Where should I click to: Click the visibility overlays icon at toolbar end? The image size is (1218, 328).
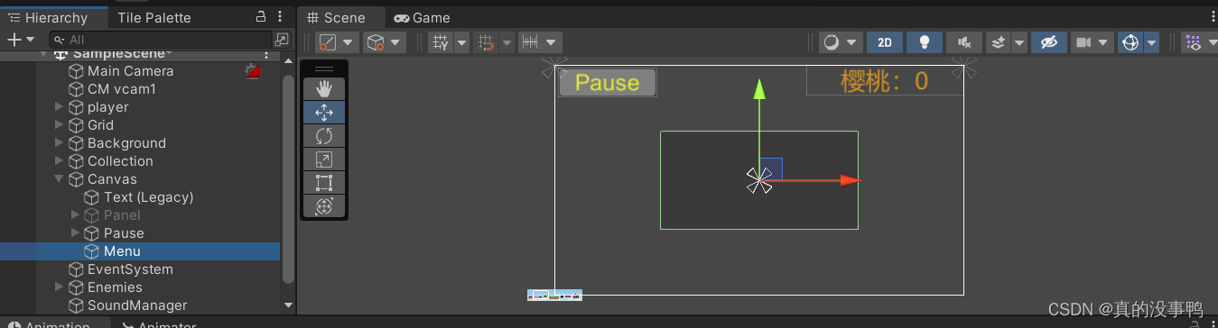click(x=1193, y=42)
